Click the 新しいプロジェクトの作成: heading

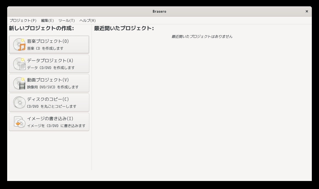tap(41, 28)
